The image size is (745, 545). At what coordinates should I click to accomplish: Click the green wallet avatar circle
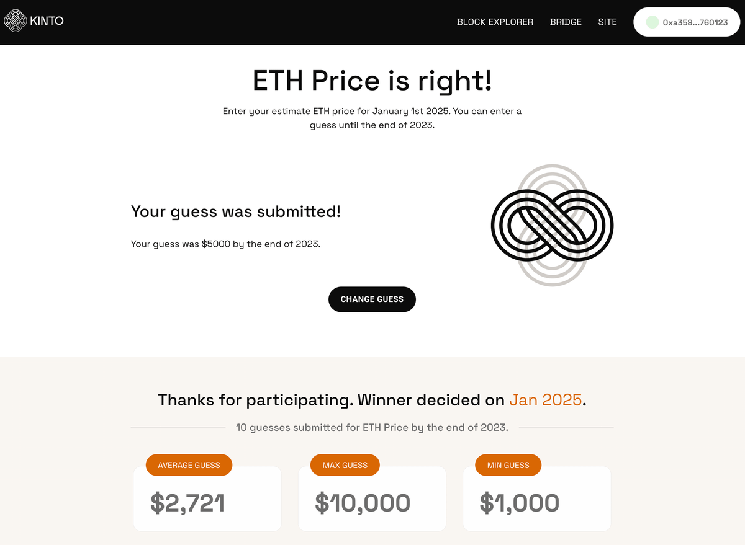click(652, 22)
